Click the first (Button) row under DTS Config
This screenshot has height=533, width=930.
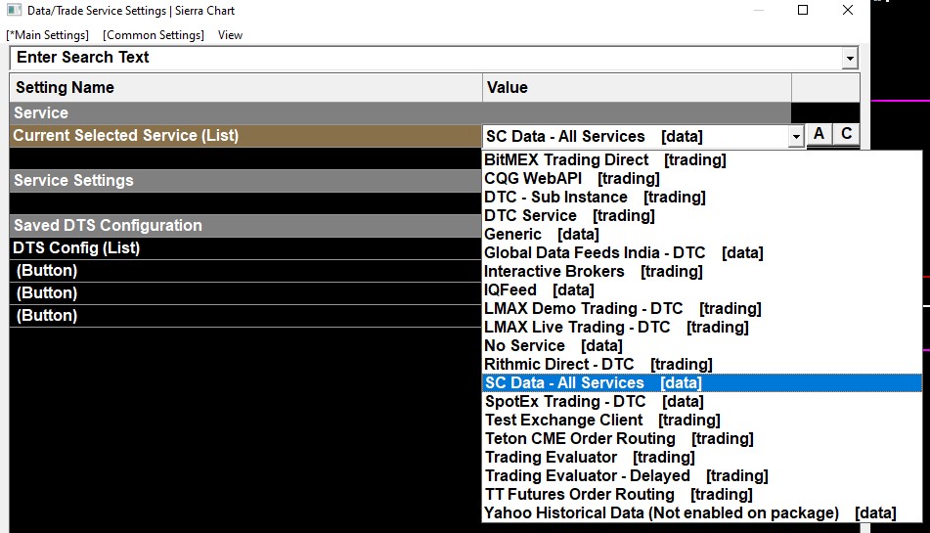coord(245,270)
